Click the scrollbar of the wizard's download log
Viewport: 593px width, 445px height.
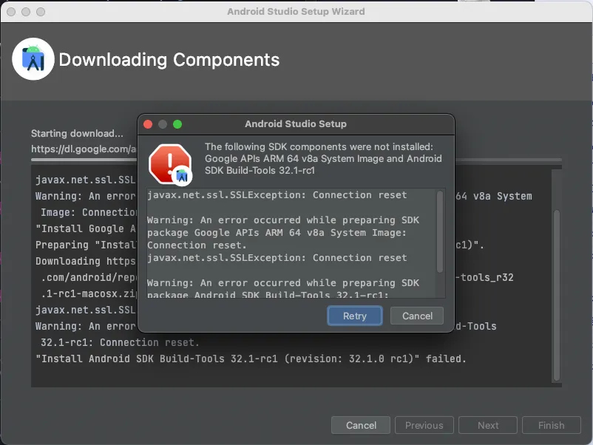click(556, 295)
